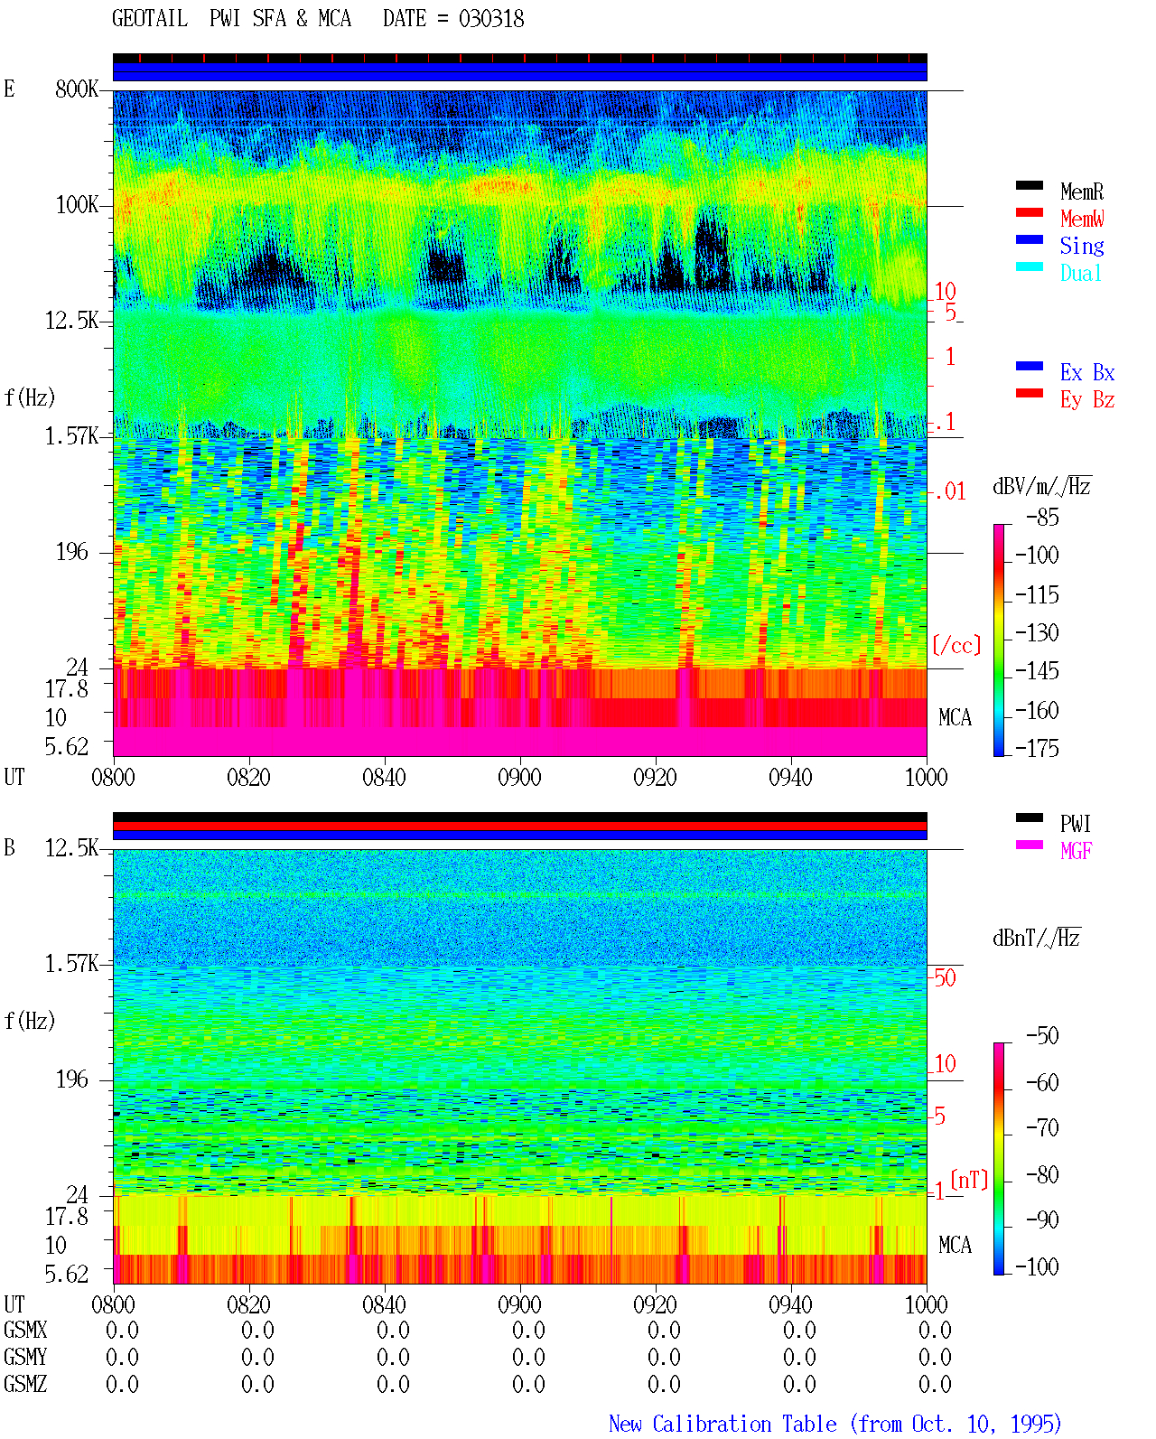Click the 0820 time label under E panel
This screenshot has width=1156, height=1439.
(248, 778)
